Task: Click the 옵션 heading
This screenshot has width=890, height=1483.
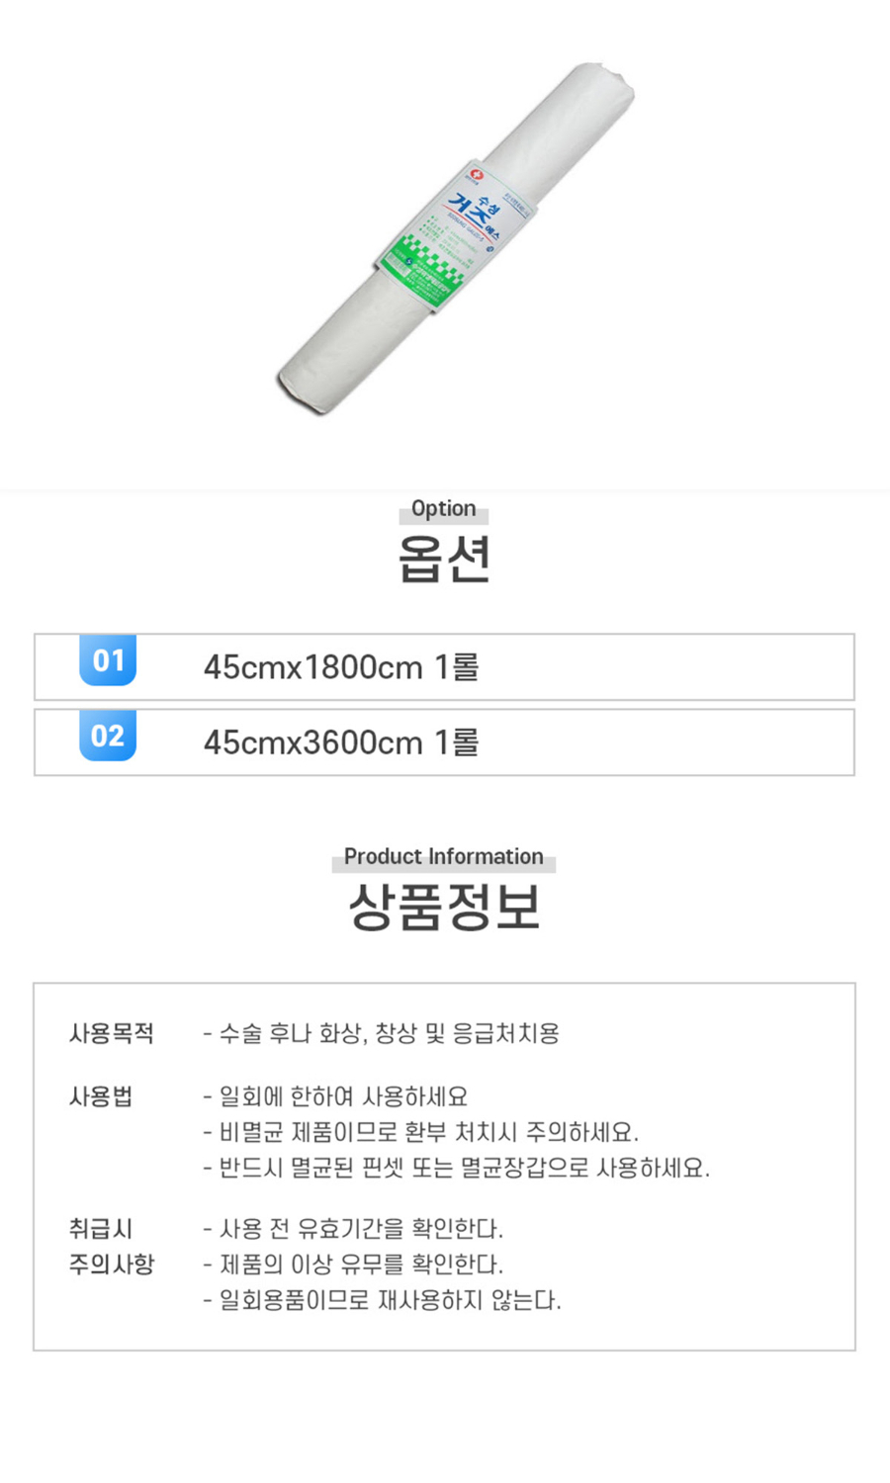Action: [x=444, y=559]
